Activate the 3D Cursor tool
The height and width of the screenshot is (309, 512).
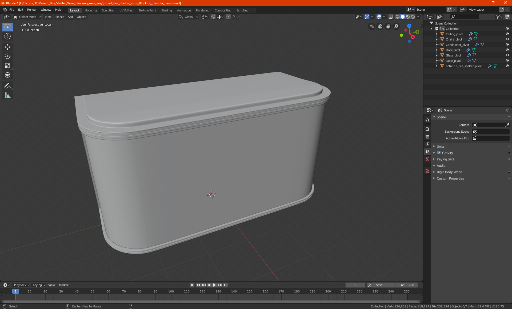[7, 36]
